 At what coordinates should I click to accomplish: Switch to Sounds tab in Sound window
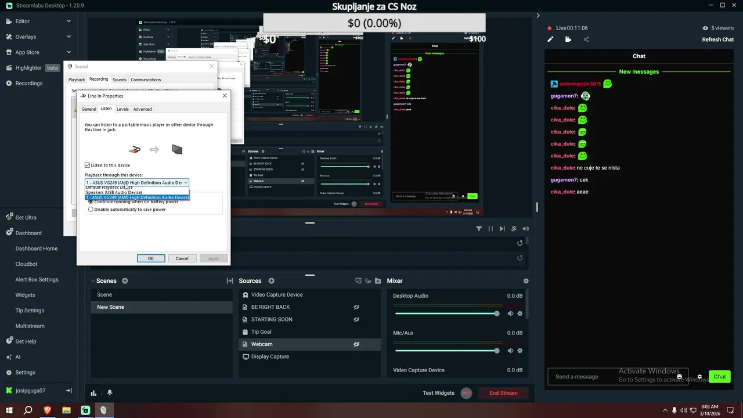point(120,80)
